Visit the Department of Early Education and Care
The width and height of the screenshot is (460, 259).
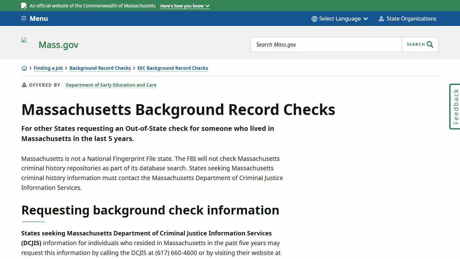click(x=111, y=85)
